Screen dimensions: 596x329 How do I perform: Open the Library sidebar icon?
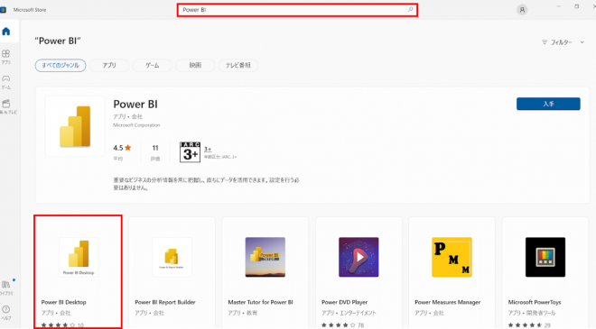(6, 288)
